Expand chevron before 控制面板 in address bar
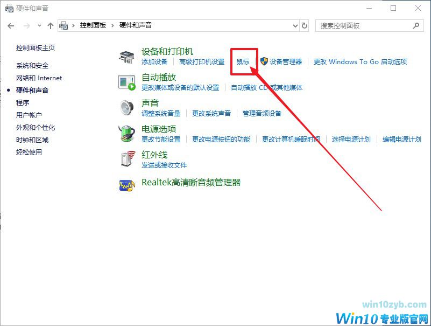The height and width of the screenshot is (326, 431). 73,26
